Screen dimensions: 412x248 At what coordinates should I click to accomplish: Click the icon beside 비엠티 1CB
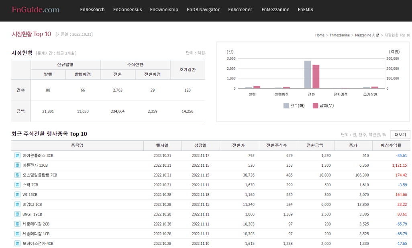pos(17,204)
